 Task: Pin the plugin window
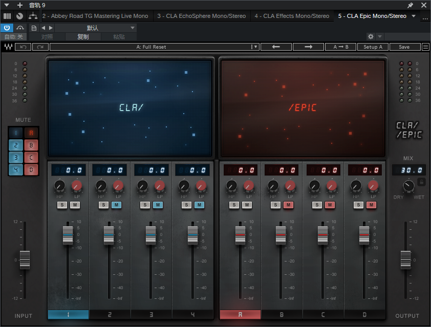click(410, 5)
